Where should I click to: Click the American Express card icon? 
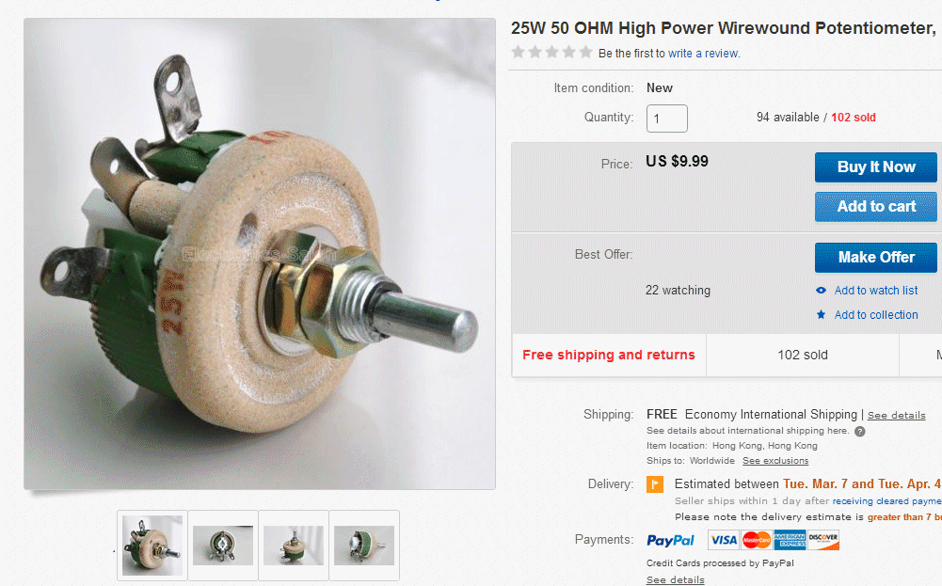pos(790,540)
